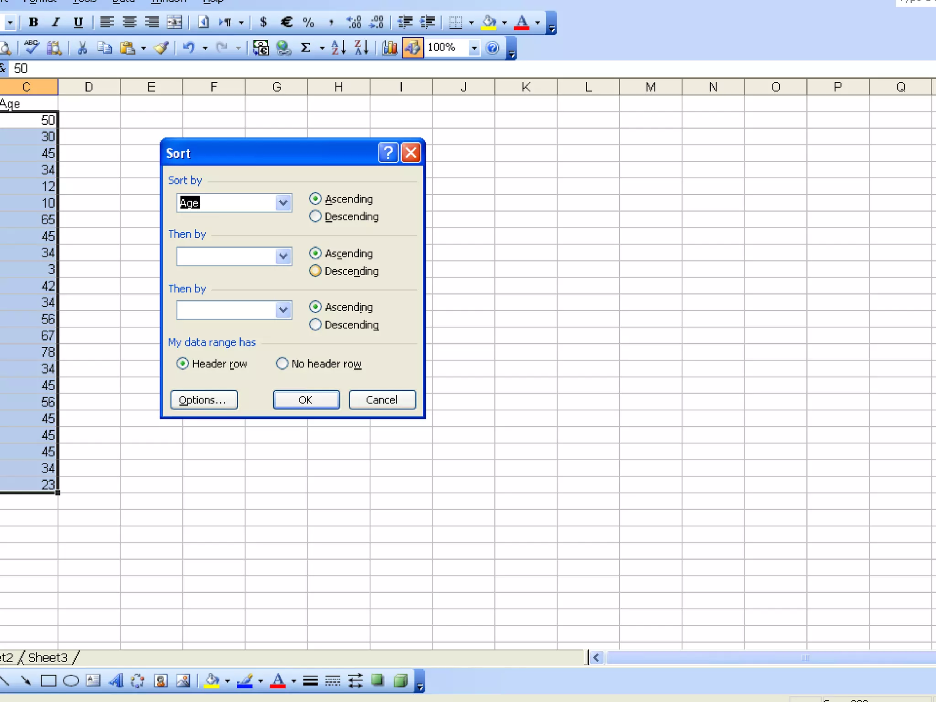Click the Format Painter brush icon
Screen dimensions: 936x702
161,48
